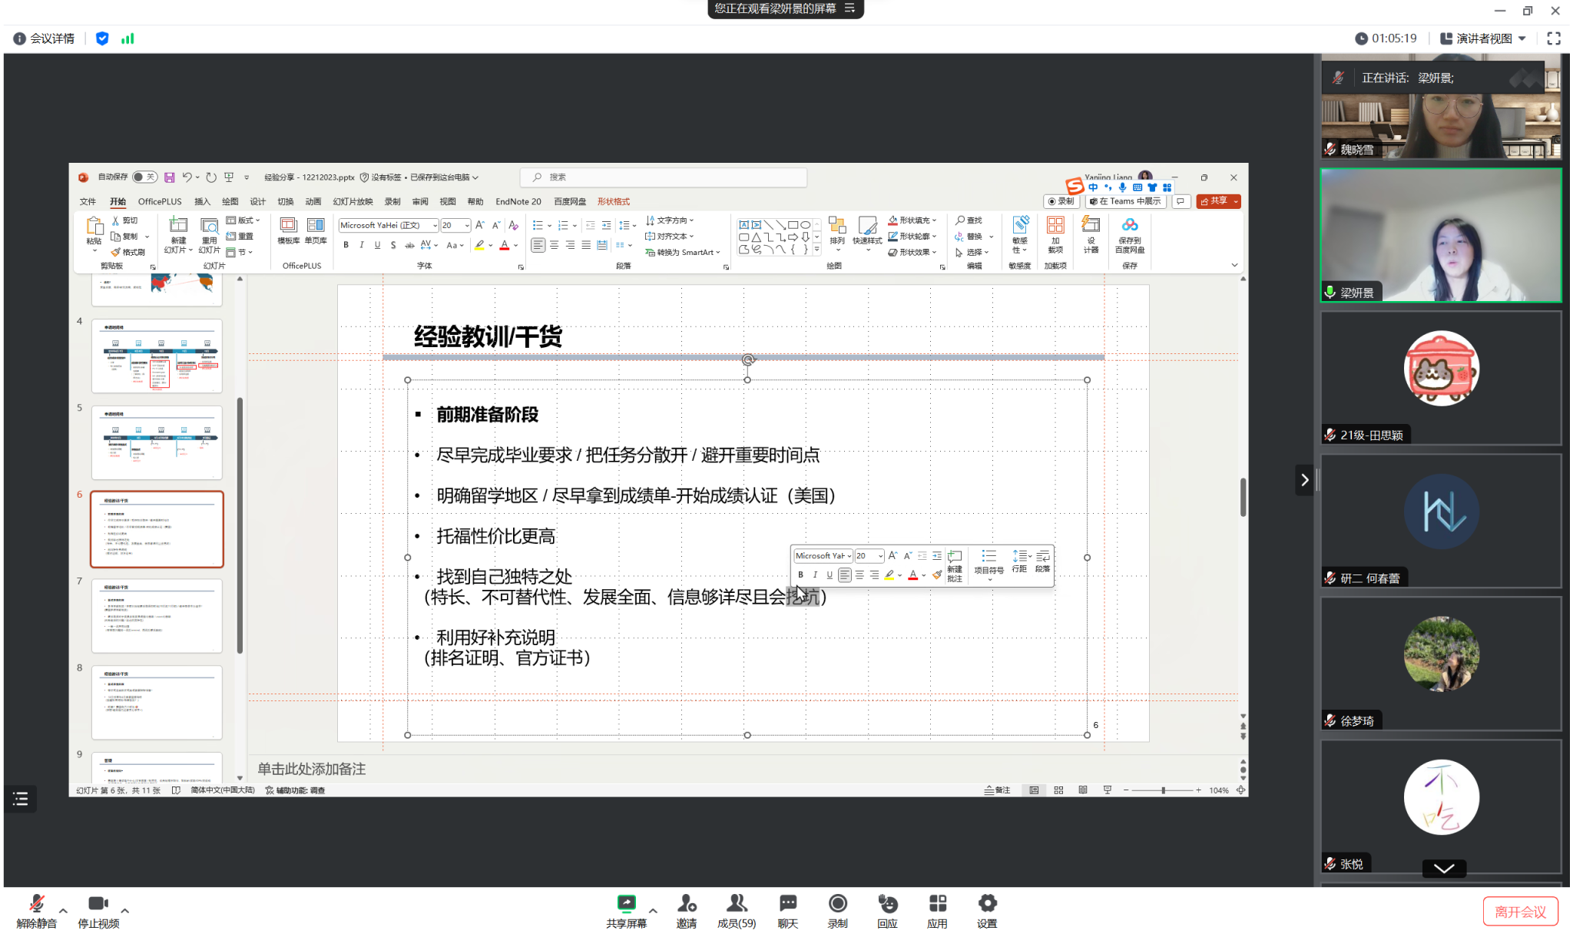Click the clear formatting icon in ribbon

pos(514,225)
